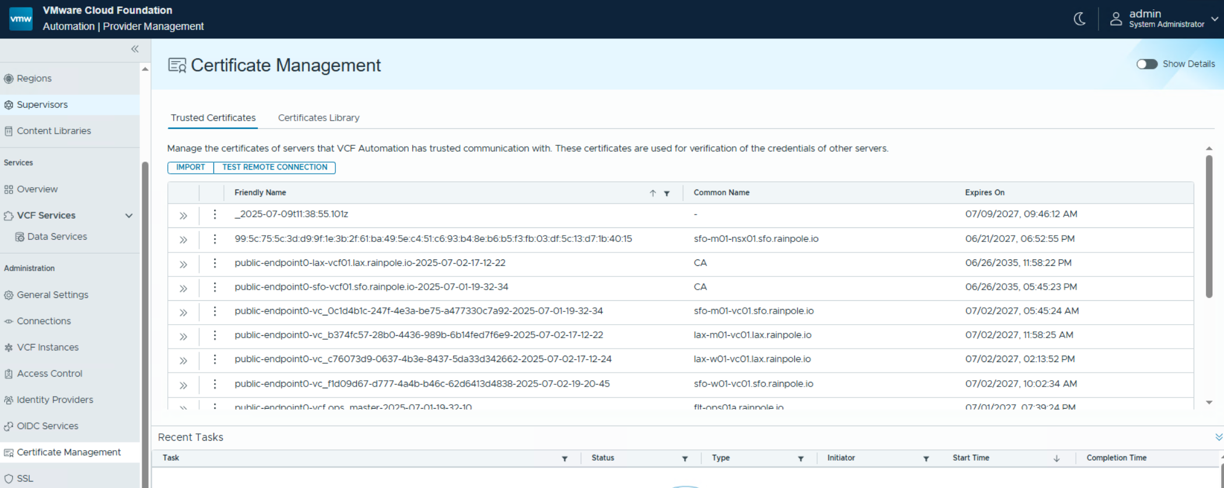This screenshot has height=488, width=1224.
Task: Enable the Show Details toggle
Action: (1146, 64)
